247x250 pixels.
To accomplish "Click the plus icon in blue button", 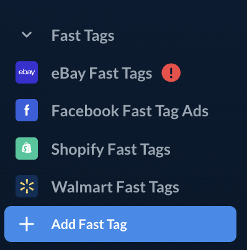I will [27, 224].
